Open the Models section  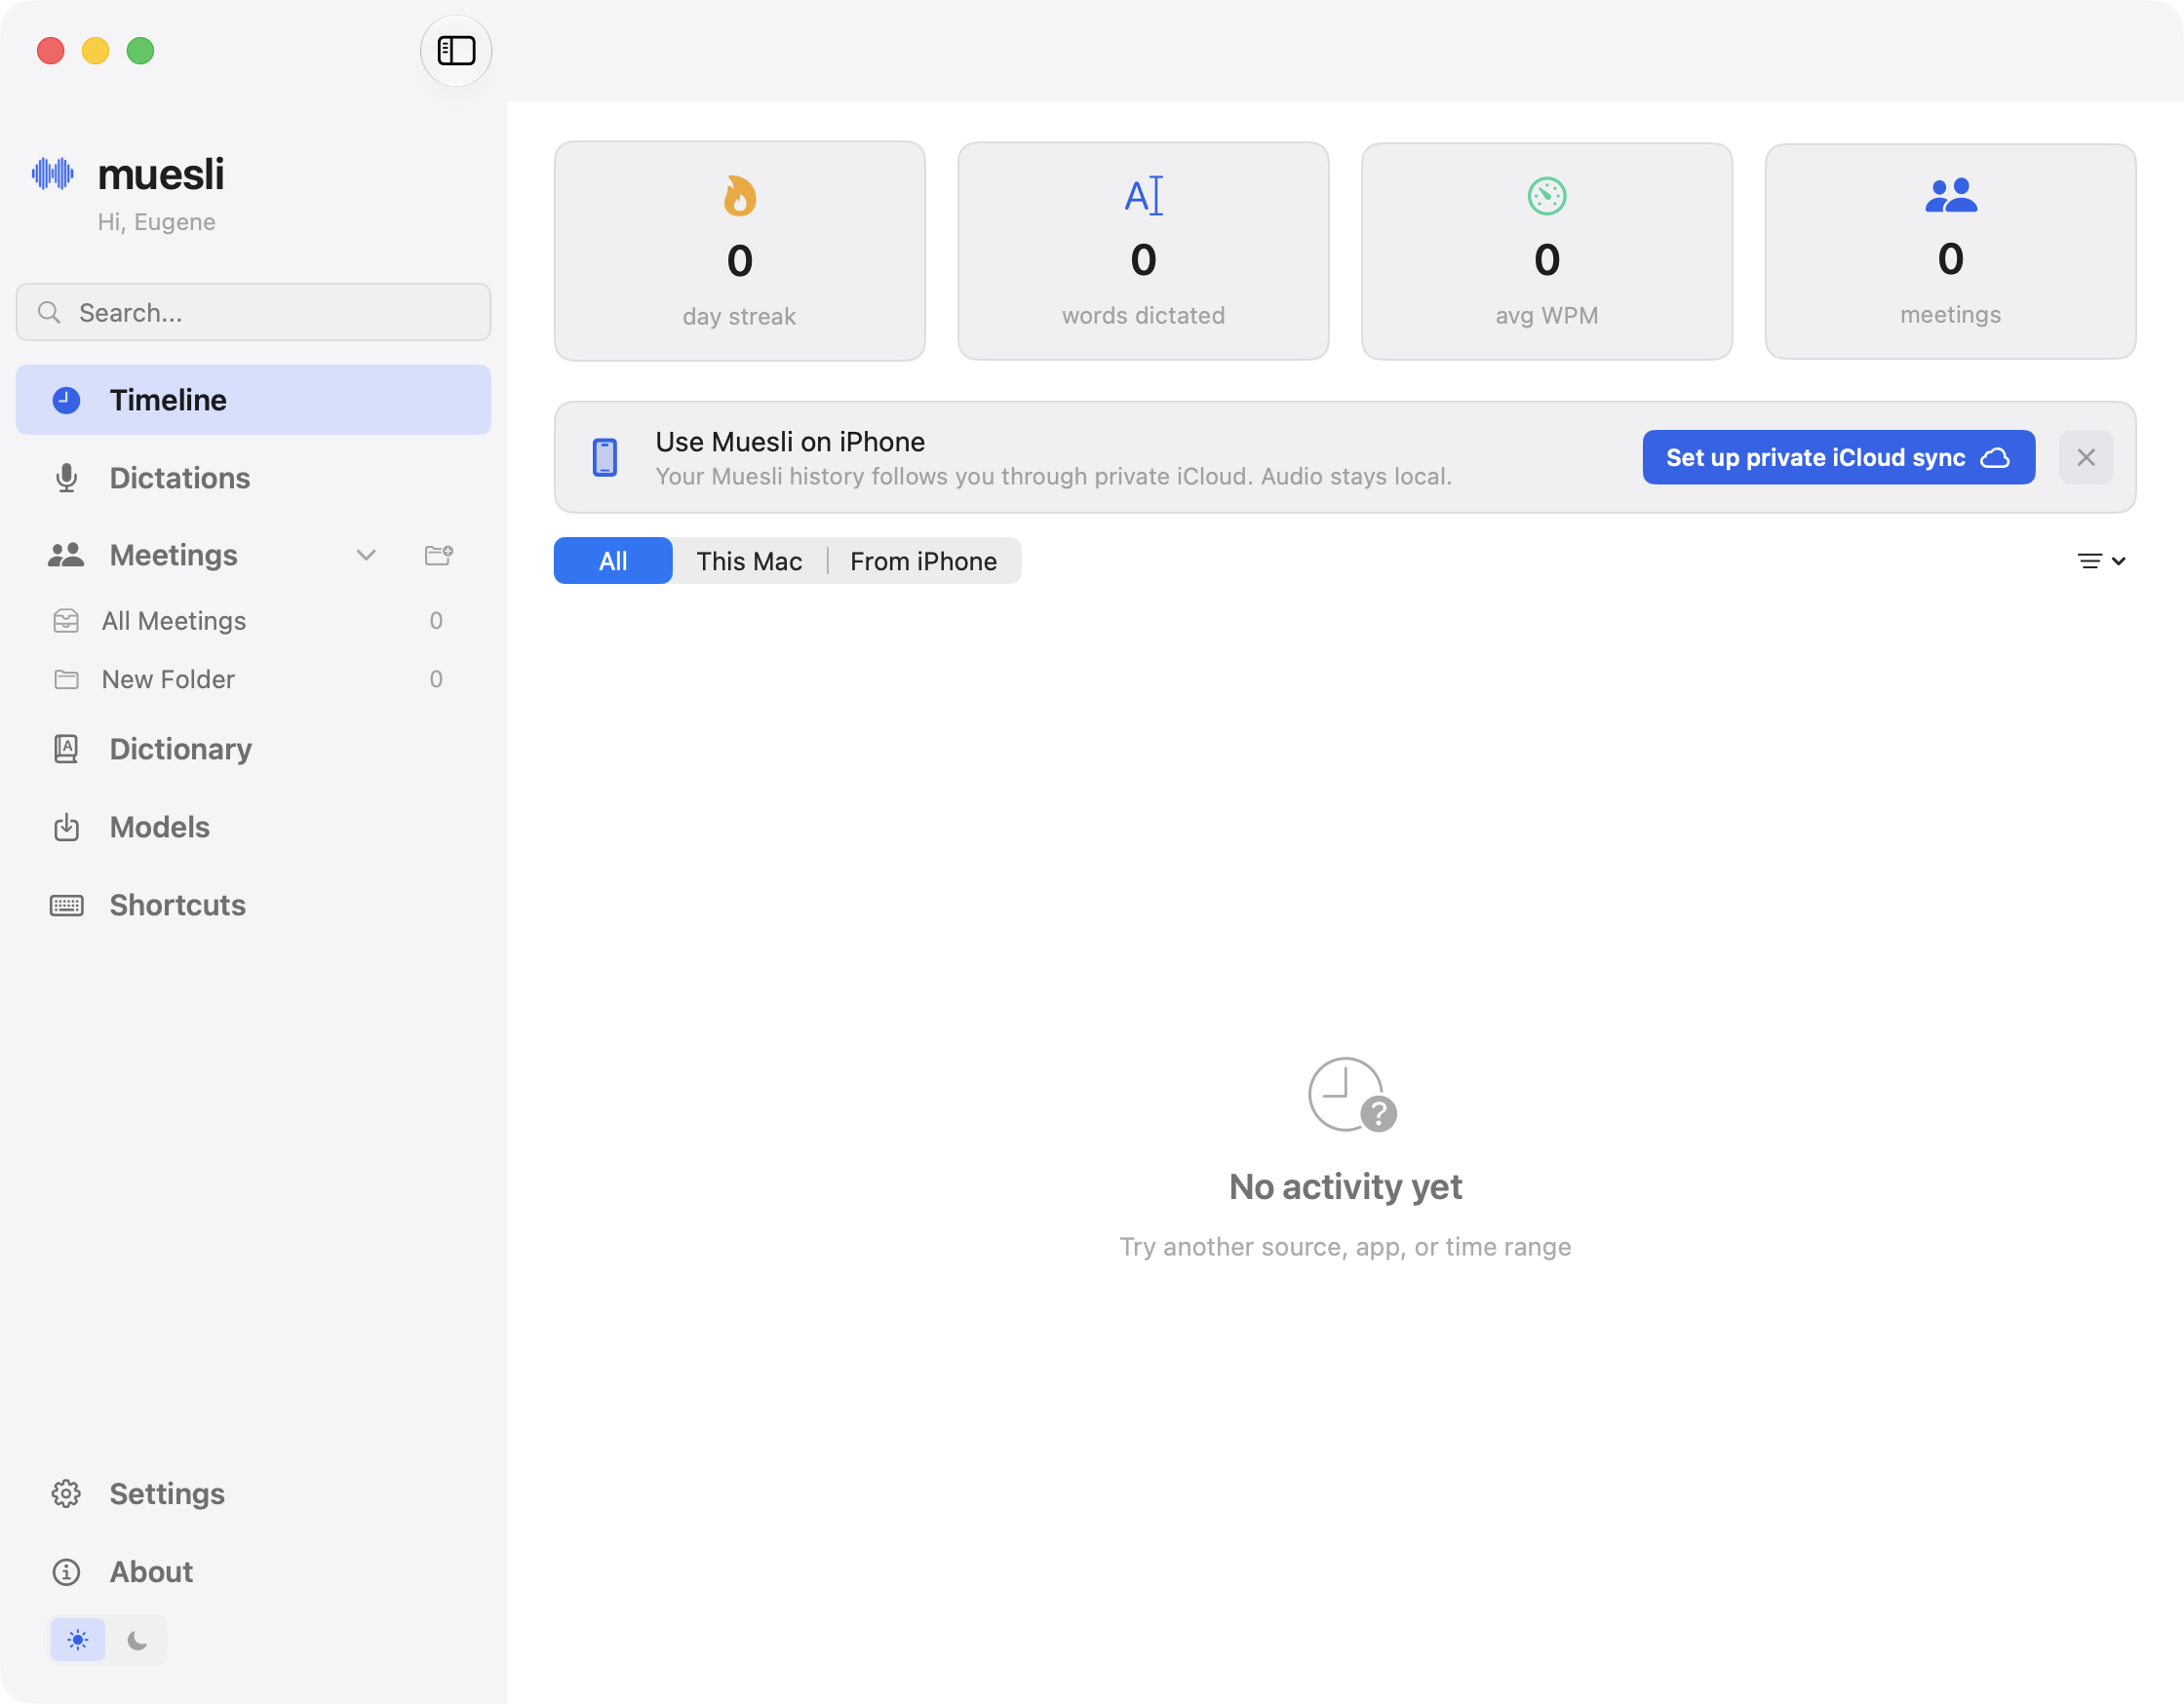(x=253, y=827)
